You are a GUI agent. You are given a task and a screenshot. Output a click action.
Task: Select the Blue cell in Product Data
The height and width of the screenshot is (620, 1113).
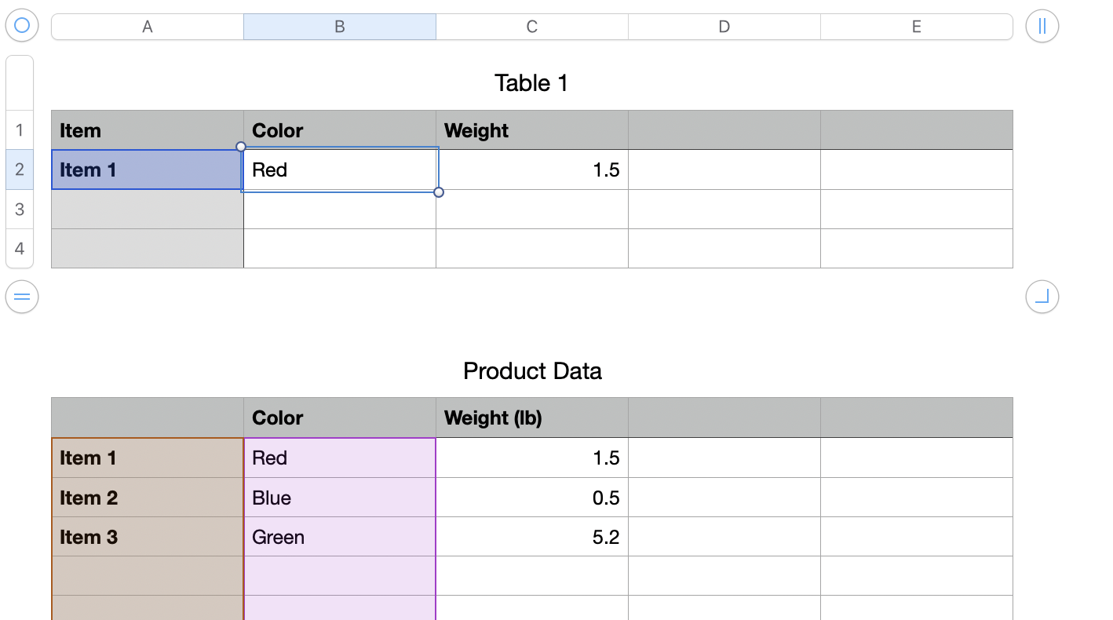339,498
